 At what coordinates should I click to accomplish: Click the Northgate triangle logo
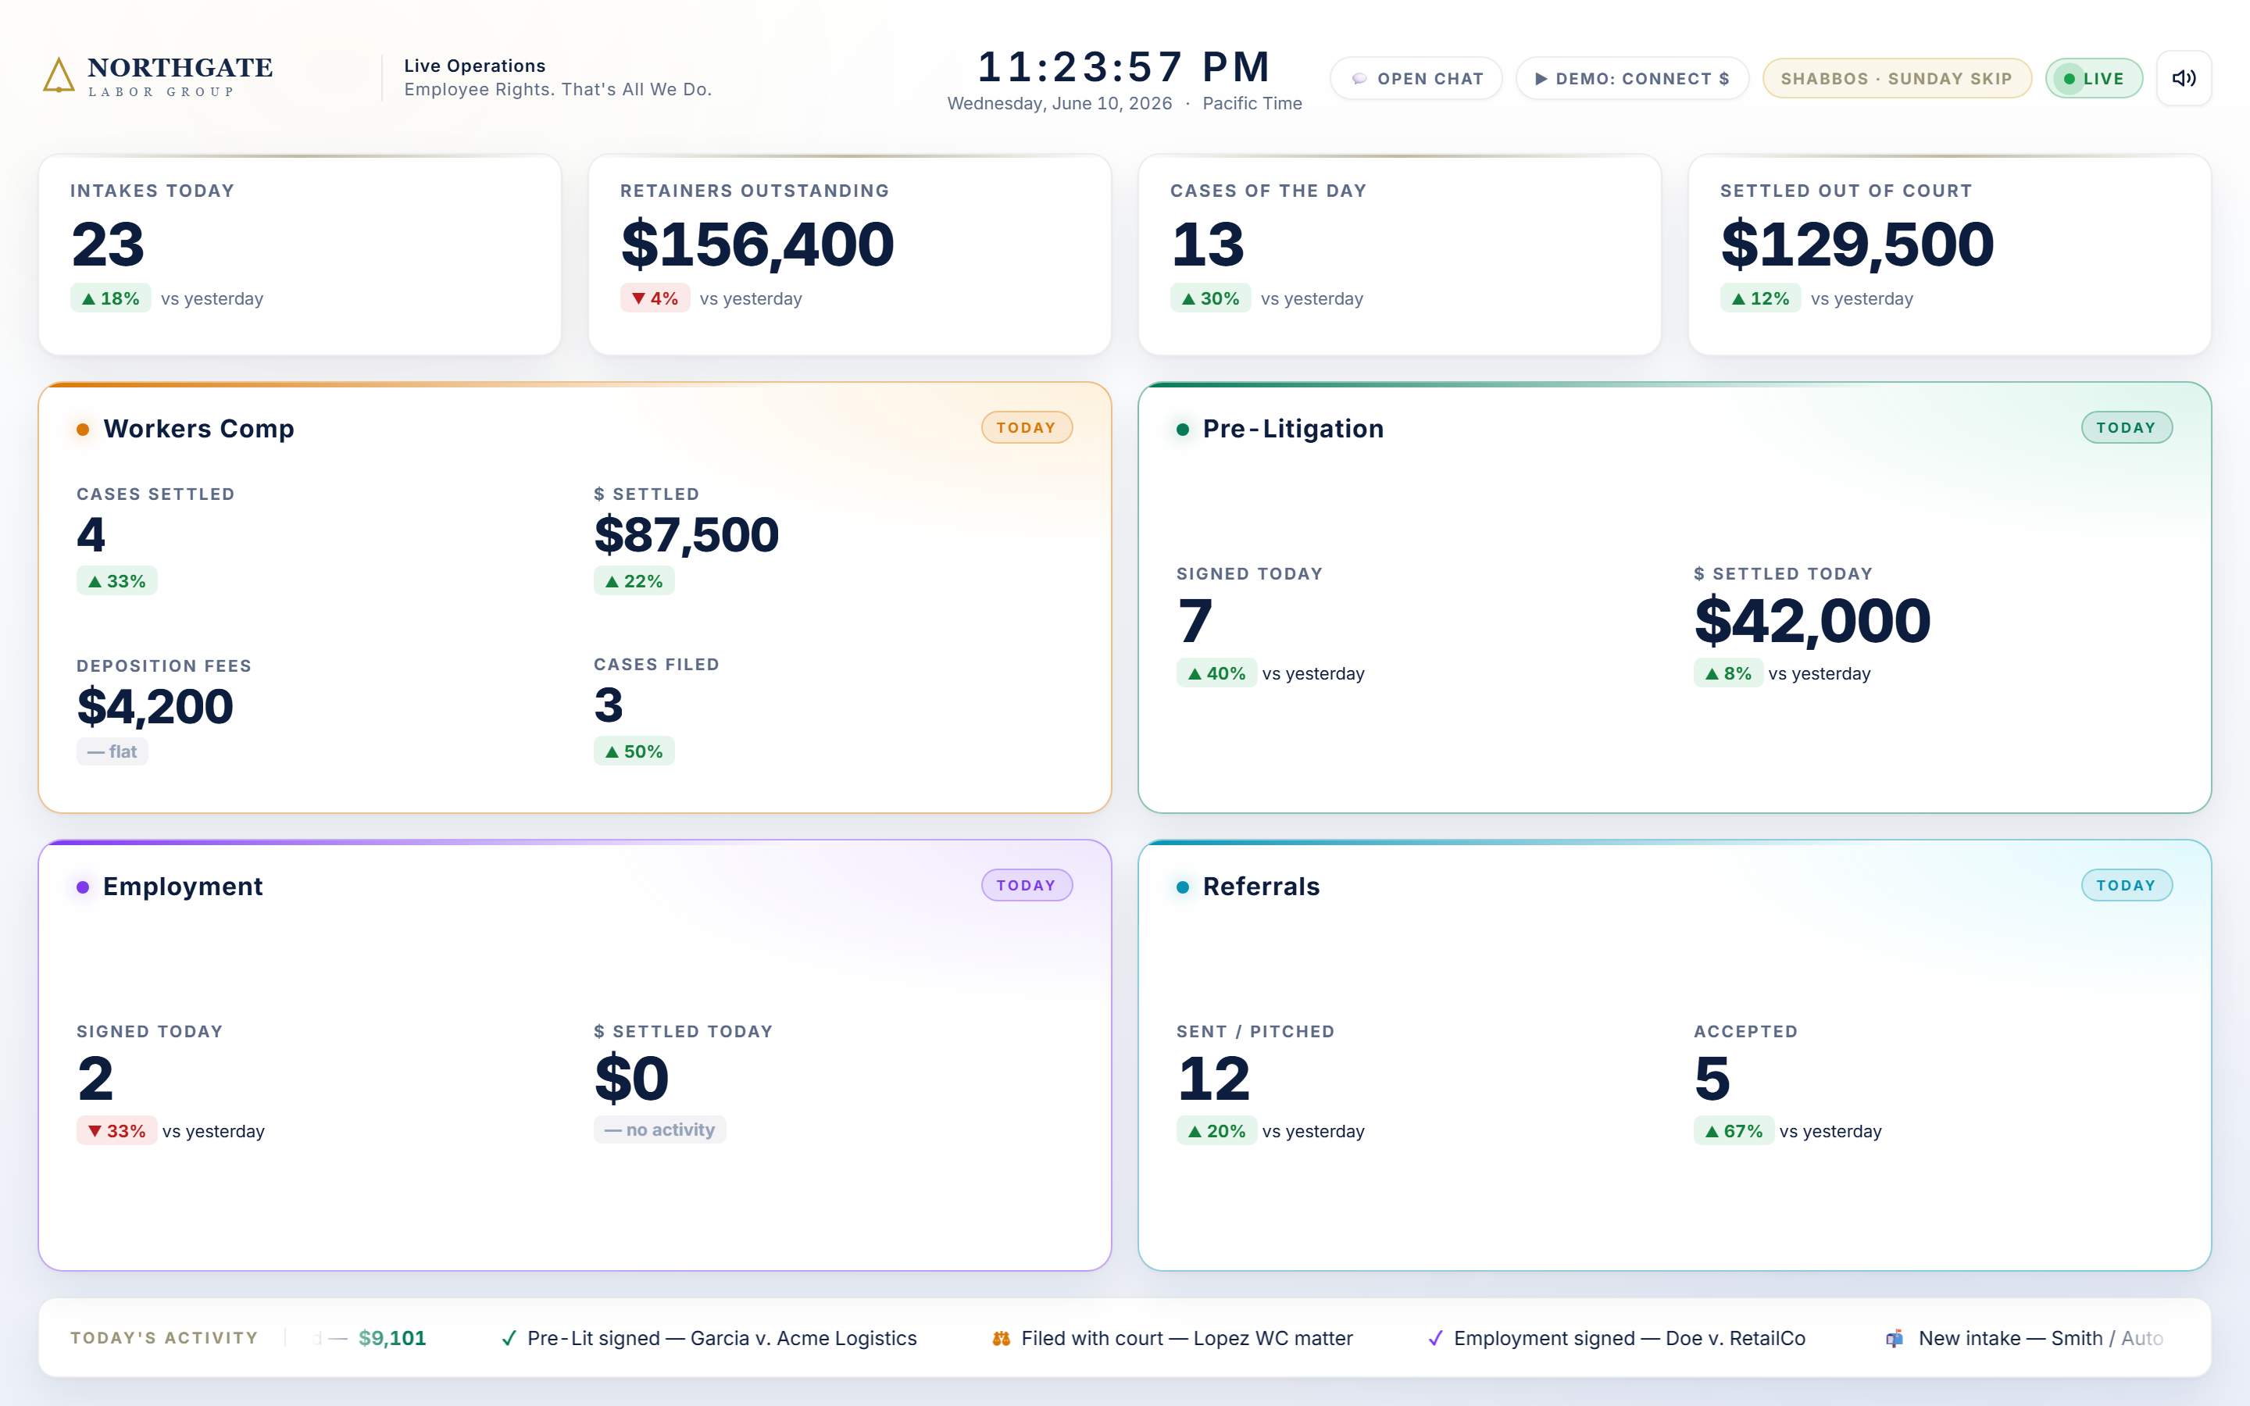(59, 77)
